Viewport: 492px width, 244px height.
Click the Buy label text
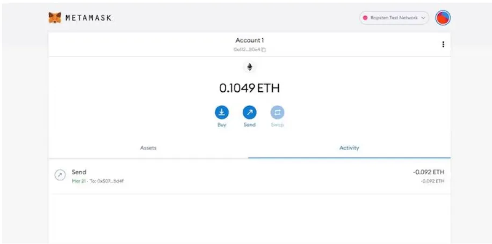[222, 124]
